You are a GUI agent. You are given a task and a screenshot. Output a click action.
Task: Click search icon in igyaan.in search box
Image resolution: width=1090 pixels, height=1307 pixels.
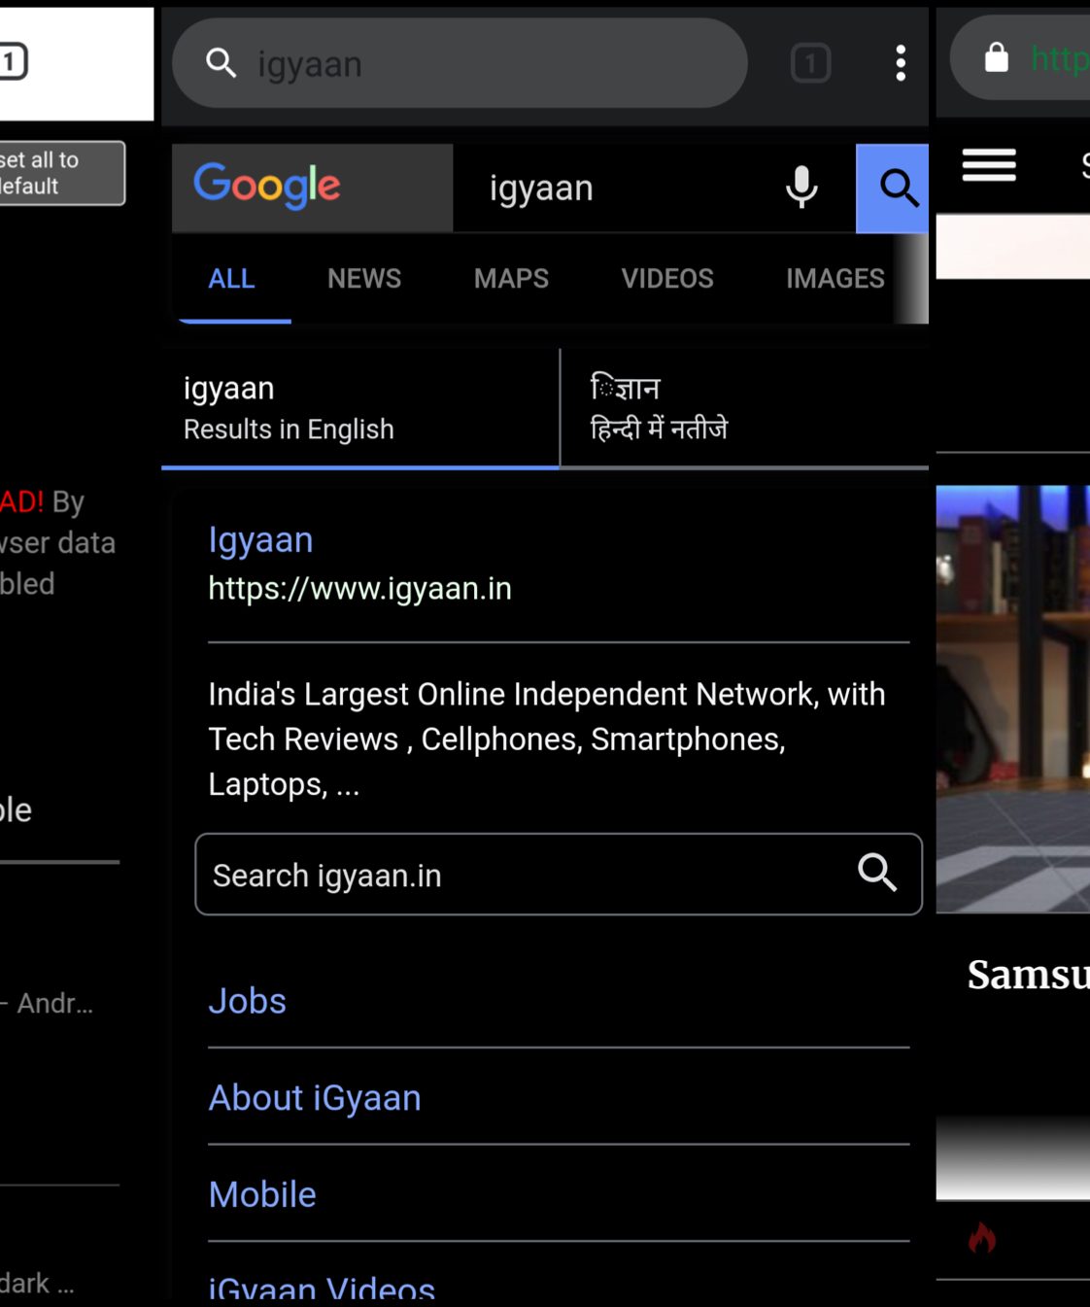[876, 873]
